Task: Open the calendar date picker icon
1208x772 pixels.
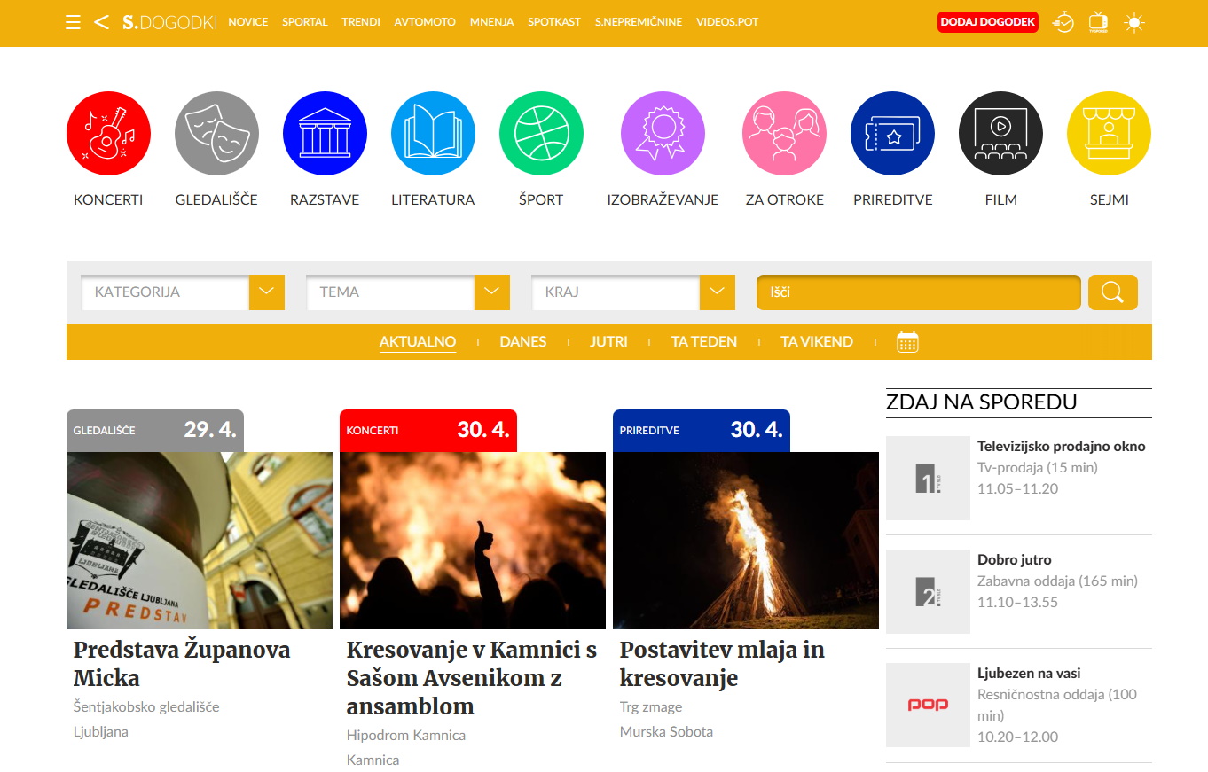Action: point(906,342)
